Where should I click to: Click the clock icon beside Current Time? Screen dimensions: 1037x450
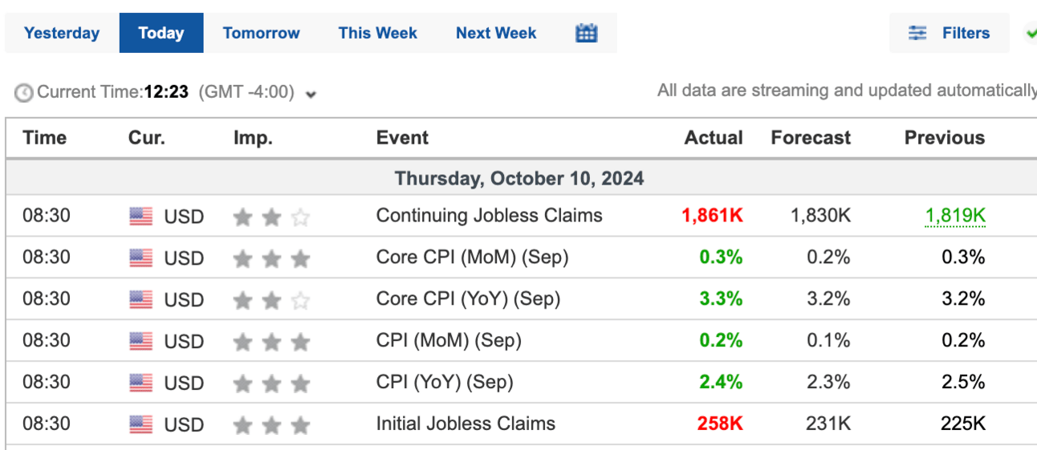[x=24, y=93]
